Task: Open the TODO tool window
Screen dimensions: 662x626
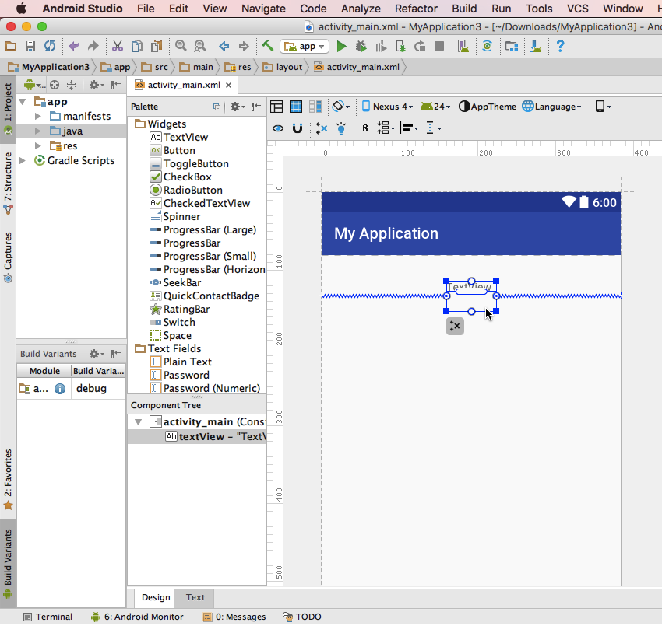Action: pos(302,617)
